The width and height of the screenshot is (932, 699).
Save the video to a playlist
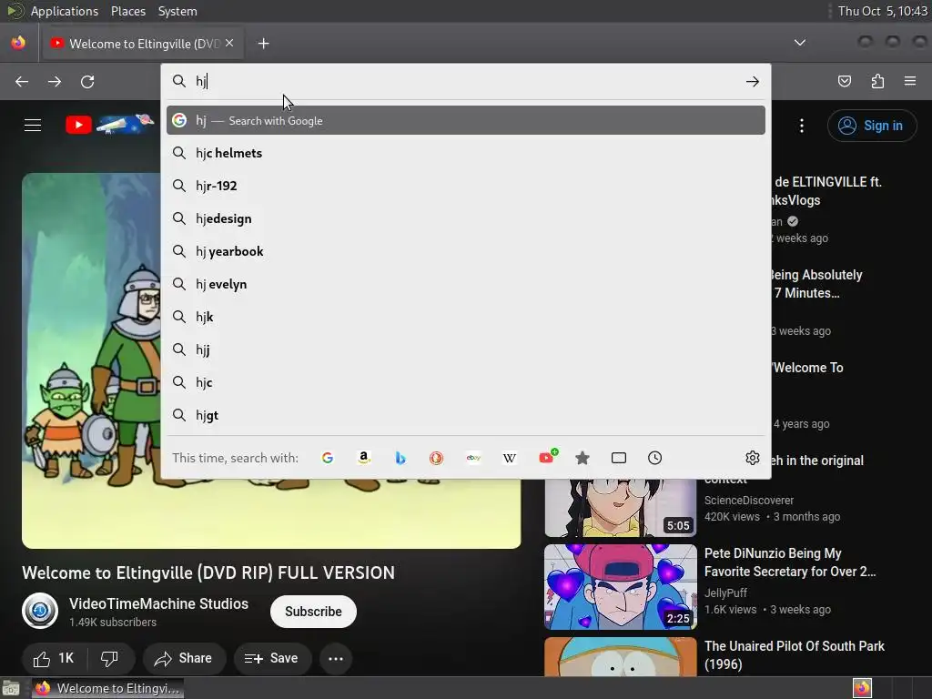[x=271, y=658]
